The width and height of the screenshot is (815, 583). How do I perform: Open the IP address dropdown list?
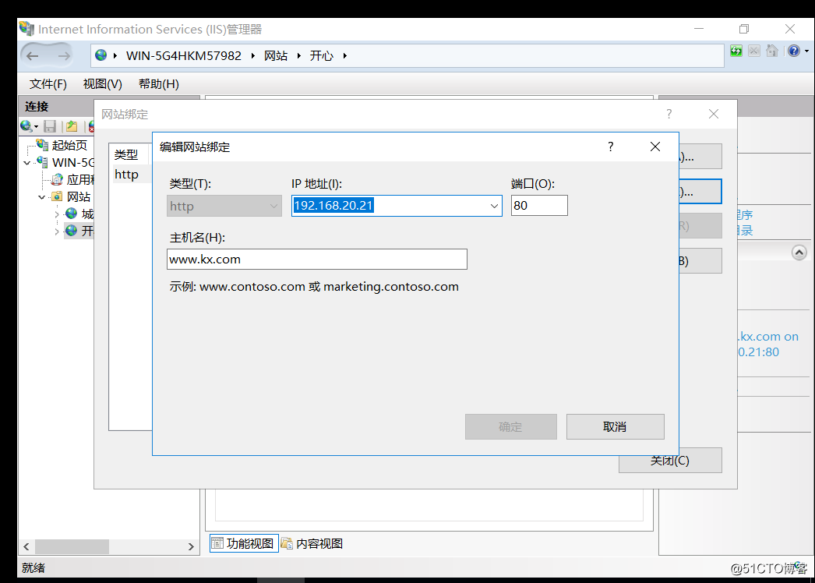click(x=494, y=206)
